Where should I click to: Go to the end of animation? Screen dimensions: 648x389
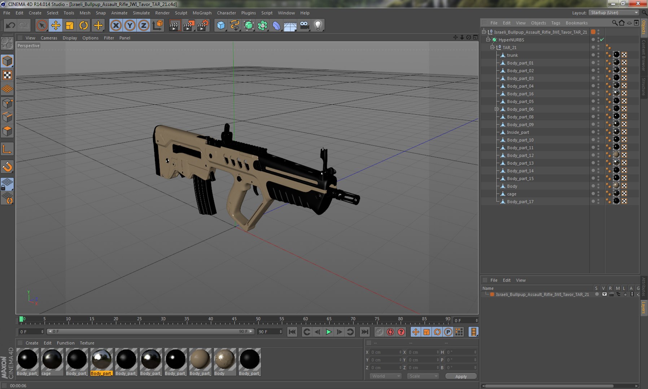pyautogui.click(x=365, y=332)
